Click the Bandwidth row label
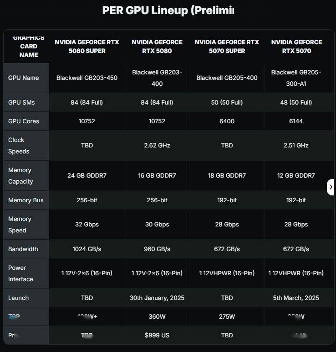This screenshot has height=352, width=336. (23, 249)
